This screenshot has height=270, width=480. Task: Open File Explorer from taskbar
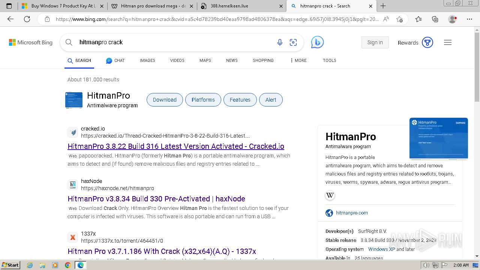pyautogui.click(x=42, y=265)
